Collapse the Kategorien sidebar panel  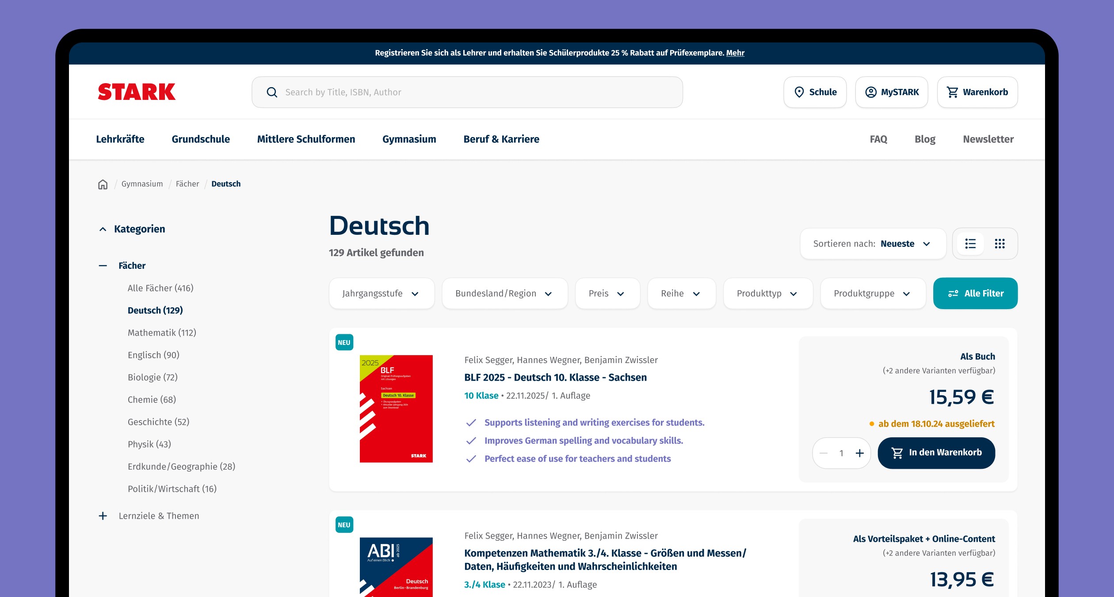[x=103, y=229]
